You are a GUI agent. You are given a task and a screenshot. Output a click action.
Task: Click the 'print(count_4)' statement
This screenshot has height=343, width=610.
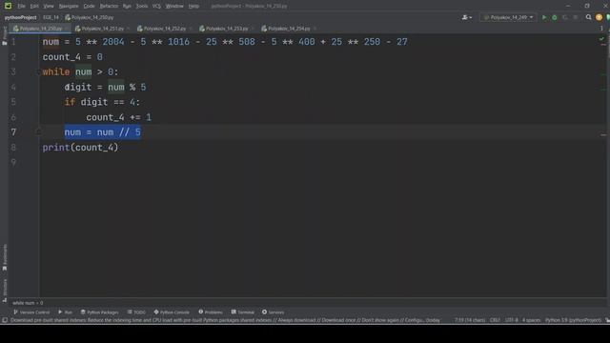tap(80, 148)
